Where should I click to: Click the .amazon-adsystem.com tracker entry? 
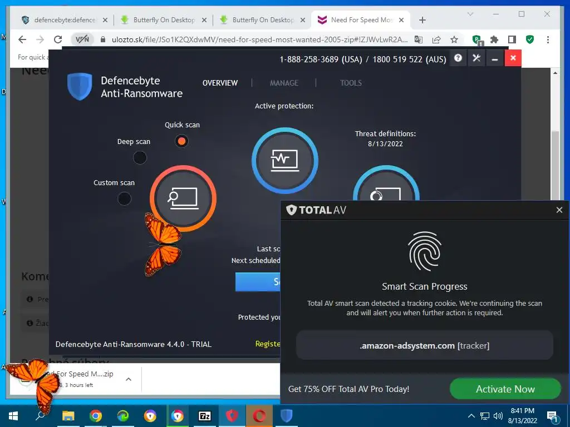(x=425, y=345)
